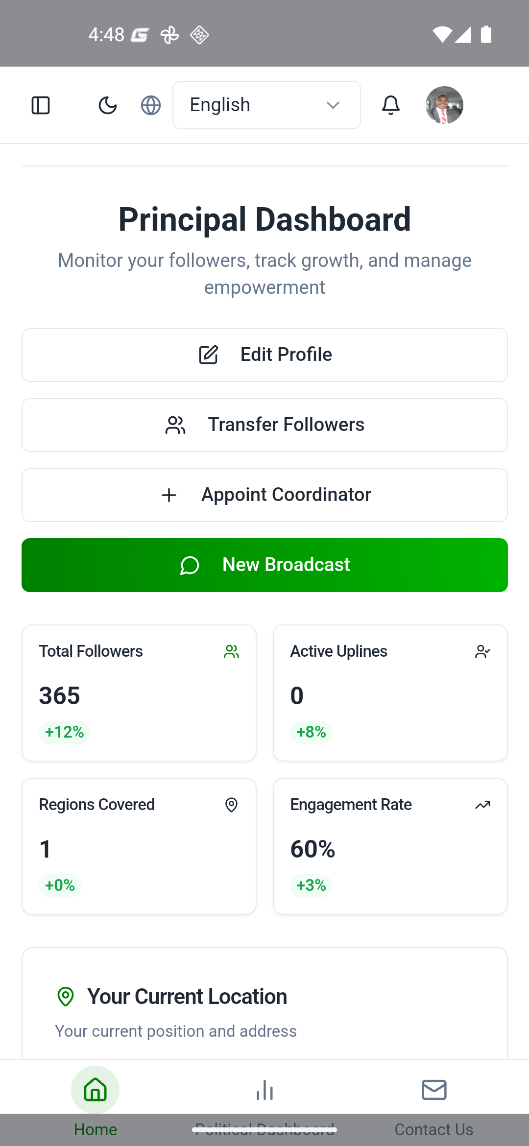Viewport: 529px width, 1146px height.
Task: Click the Active Uplines user-check icon
Action: 482,652
